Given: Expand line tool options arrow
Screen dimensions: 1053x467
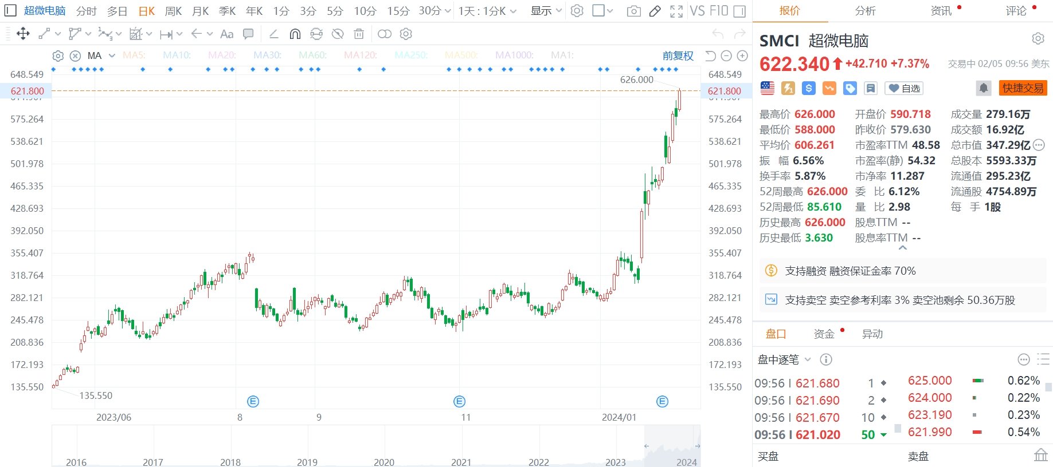Looking at the screenshot, I should (58, 34).
